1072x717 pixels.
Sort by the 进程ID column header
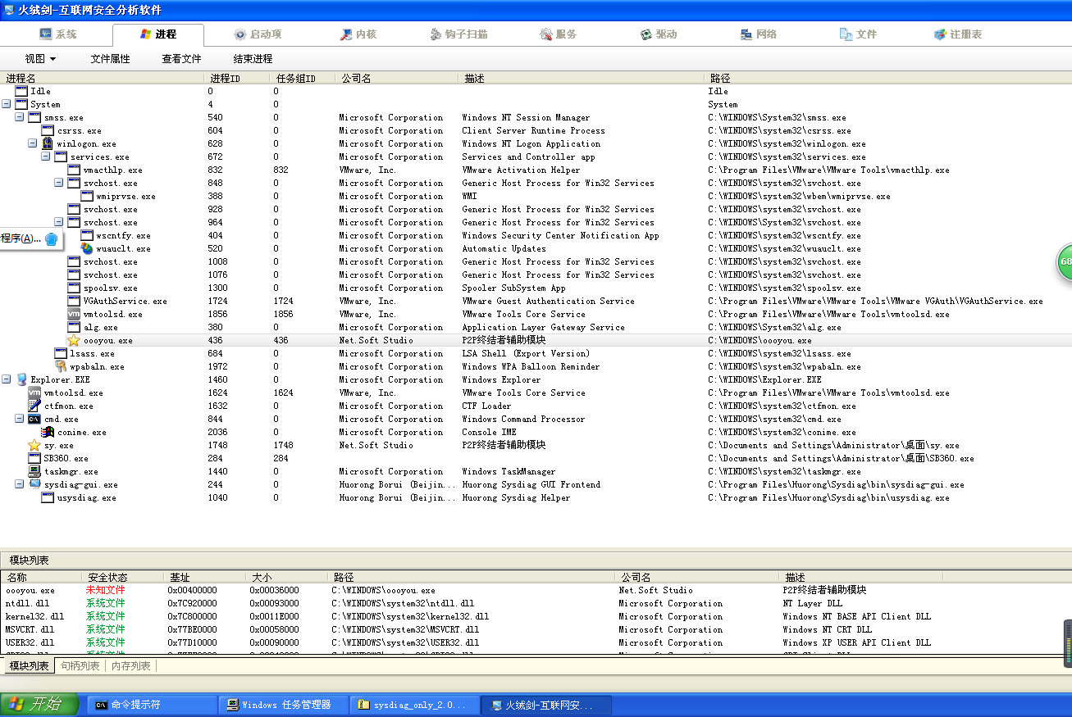click(x=237, y=79)
